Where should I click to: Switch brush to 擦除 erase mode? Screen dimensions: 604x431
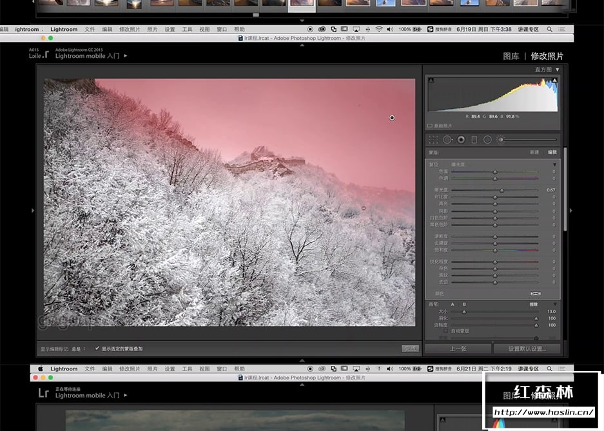click(x=534, y=304)
